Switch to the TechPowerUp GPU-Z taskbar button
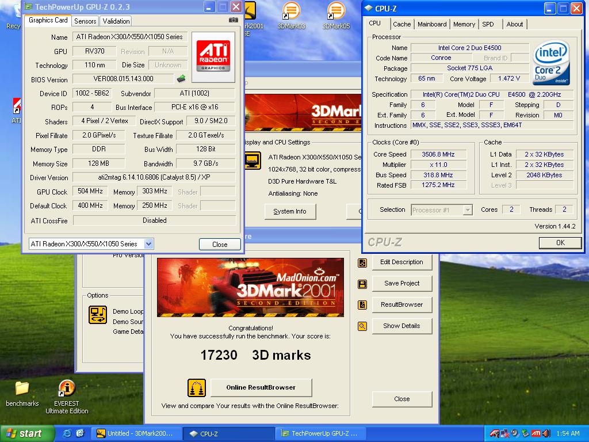The height and width of the screenshot is (442, 589). (x=322, y=433)
